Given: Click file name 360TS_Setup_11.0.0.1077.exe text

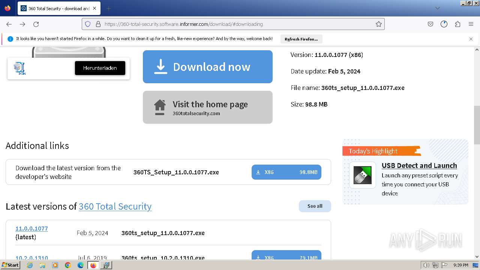Looking at the screenshot, I should 176,172.
